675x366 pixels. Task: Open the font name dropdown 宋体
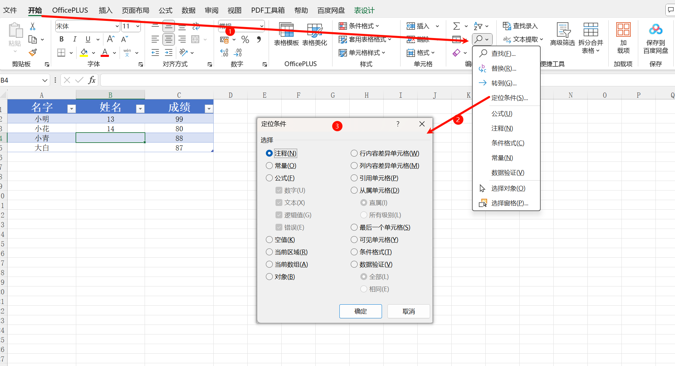(x=117, y=26)
